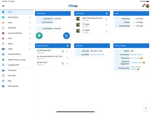Click the Crowdfund HR.my icon

tap(3, 54)
